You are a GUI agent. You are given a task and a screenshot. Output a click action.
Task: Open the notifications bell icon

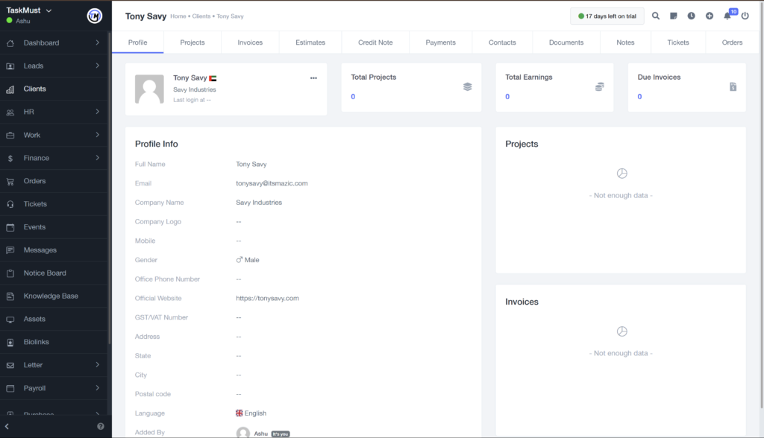point(727,16)
